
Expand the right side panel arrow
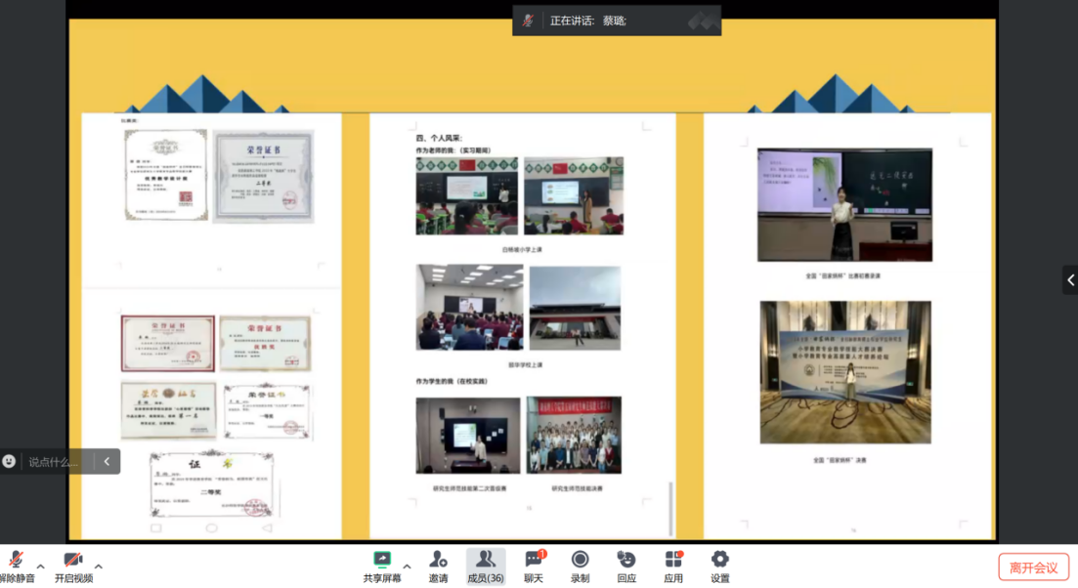click(x=1069, y=280)
